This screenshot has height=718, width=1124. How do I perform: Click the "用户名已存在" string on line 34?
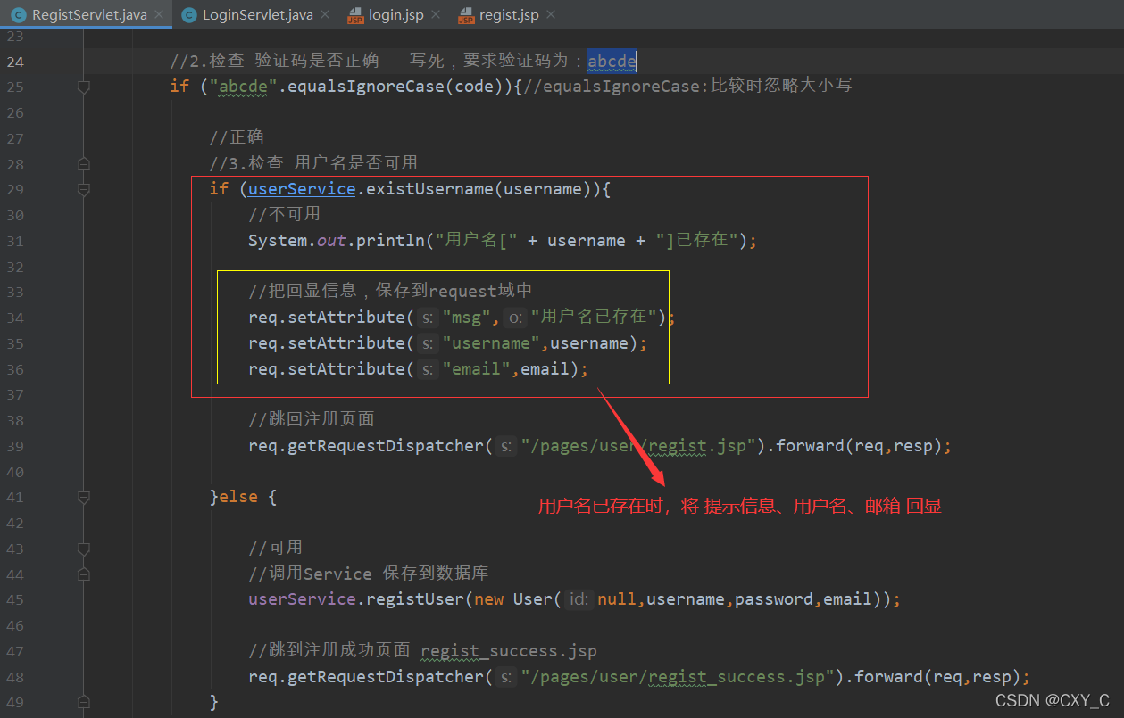(x=593, y=318)
